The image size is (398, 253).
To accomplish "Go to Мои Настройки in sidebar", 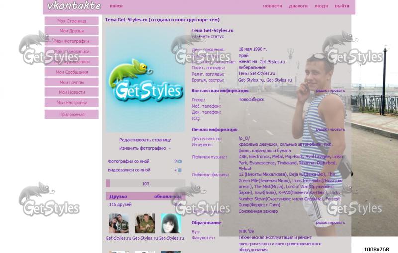I will tap(72, 103).
